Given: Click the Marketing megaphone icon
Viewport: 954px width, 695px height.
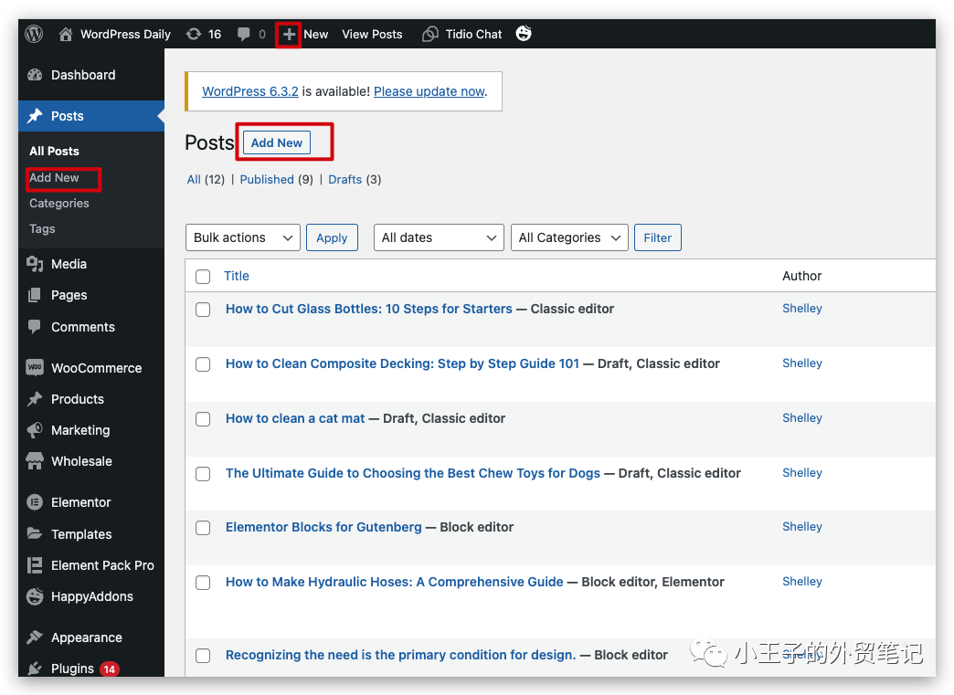Looking at the screenshot, I should [35, 430].
